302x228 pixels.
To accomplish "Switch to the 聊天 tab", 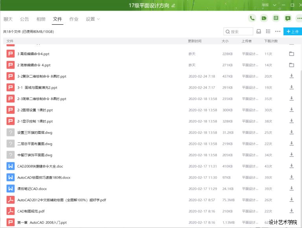I will tap(8, 19).
